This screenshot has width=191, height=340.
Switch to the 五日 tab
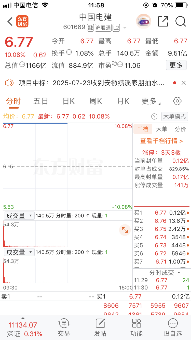click(41, 101)
